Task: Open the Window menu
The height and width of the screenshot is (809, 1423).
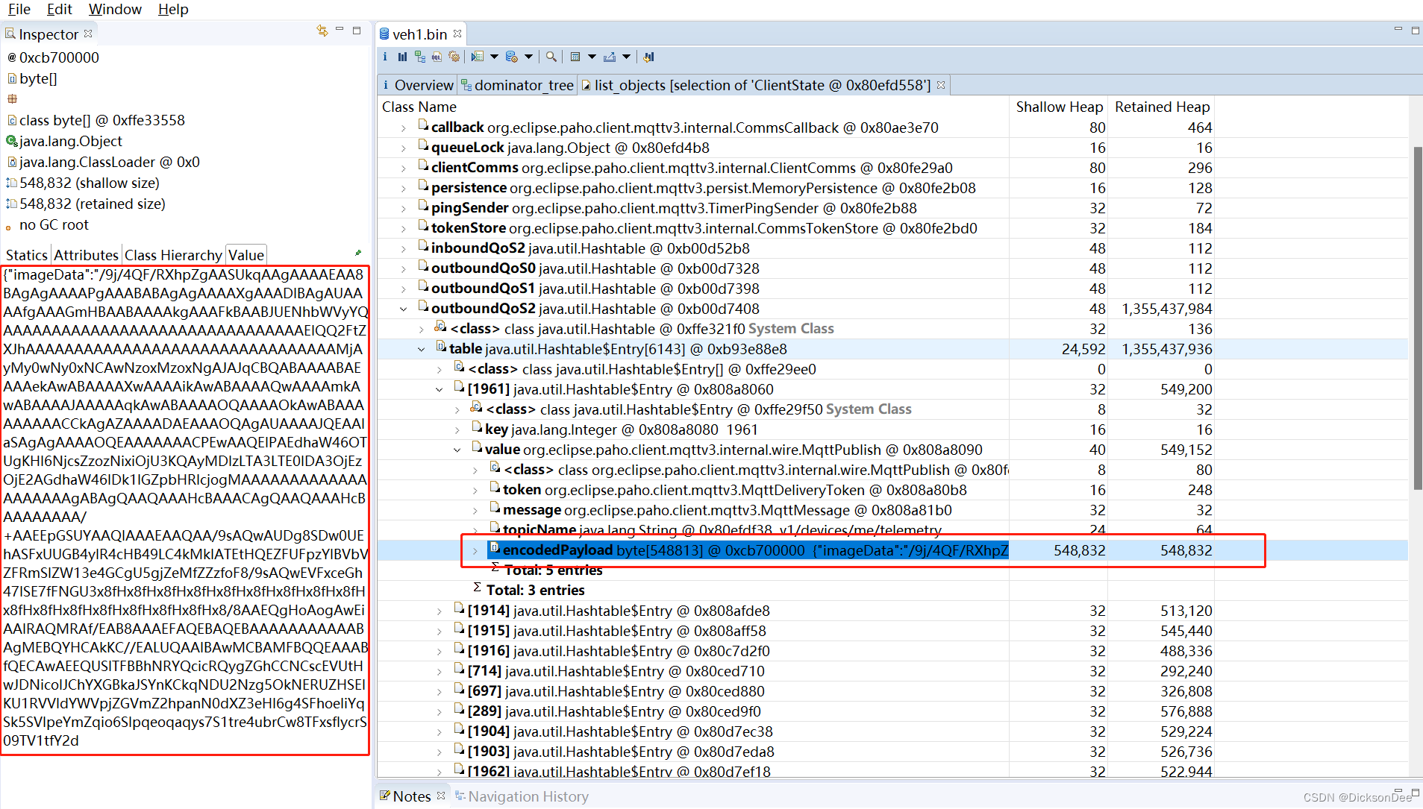Action: pyautogui.click(x=115, y=10)
